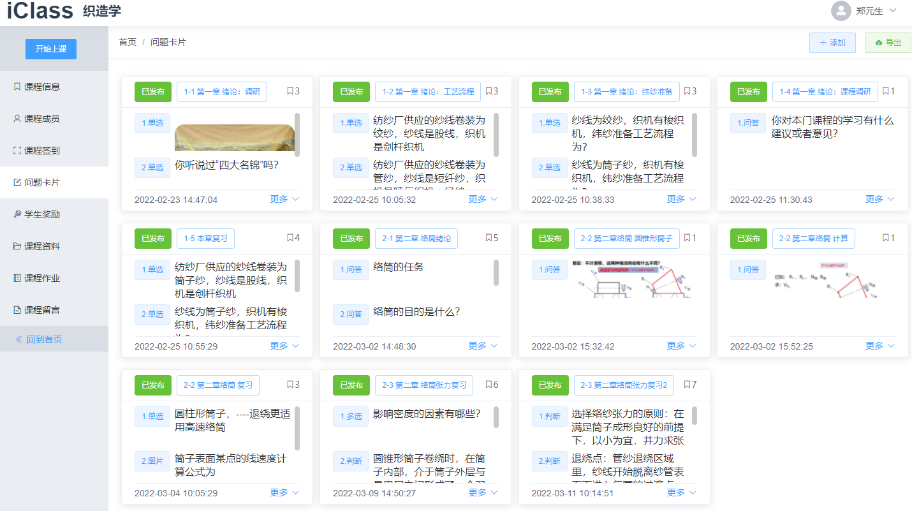Screen dimensions: 912x511
Task: Click the 学生奖励 key icon
Action: (x=17, y=214)
